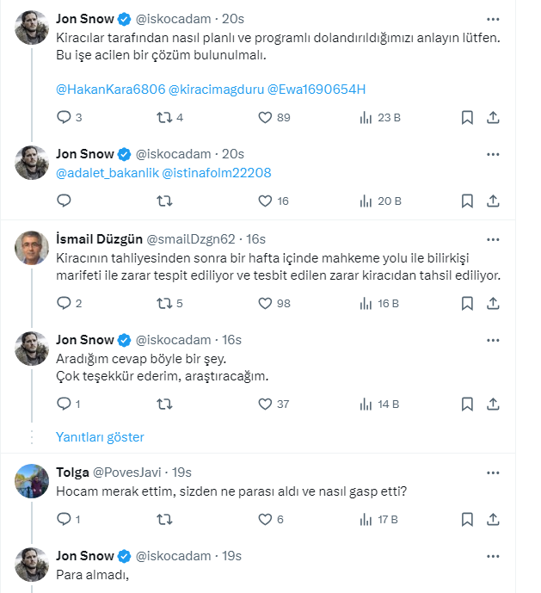Image resolution: width=541 pixels, height=593 pixels.
Task: Click 'Yanıtları göster' to show replies
Action: [x=100, y=437]
